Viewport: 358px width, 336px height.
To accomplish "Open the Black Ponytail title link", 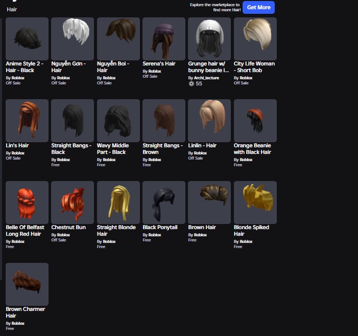I will (x=160, y=227).
